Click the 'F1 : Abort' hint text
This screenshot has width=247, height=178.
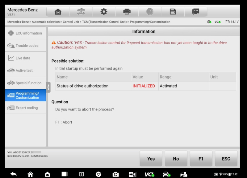(x=64, y=122)
